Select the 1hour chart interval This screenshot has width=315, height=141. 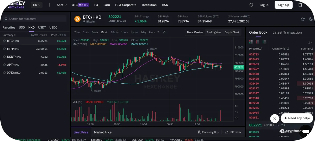tap(125, 32)
